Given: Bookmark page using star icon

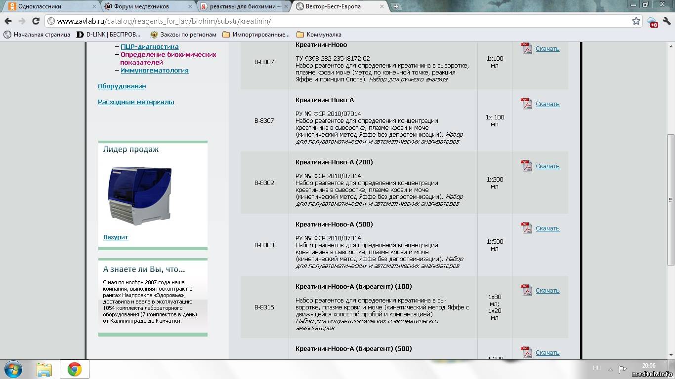Looking at the screenshot, I should point(636,21).
